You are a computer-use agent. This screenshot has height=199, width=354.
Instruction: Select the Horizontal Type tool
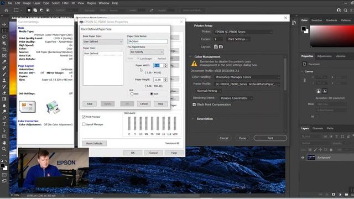[4, 124]
